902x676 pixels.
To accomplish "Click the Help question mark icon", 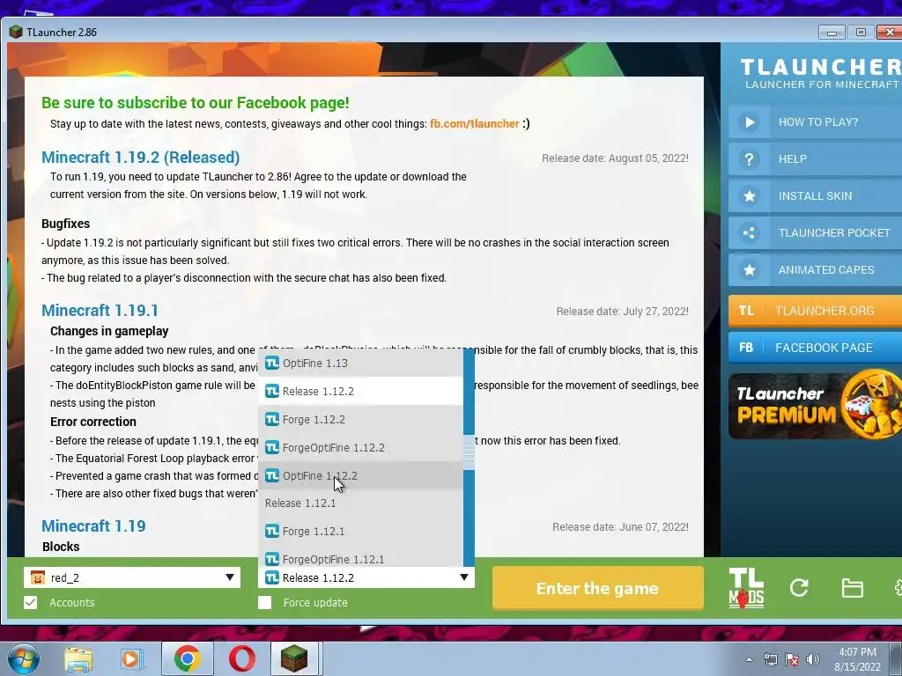I will coord(749,159).
